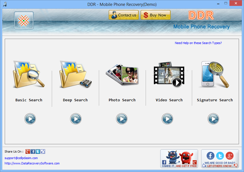Viewport: 244px width, 172px height.
Task: Open the title bar application icon menu
Action: click(5, 4)
